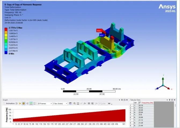This screenshot has width=180, height=128.
Task: Select table cell 21.44
Action: (146, 126)
